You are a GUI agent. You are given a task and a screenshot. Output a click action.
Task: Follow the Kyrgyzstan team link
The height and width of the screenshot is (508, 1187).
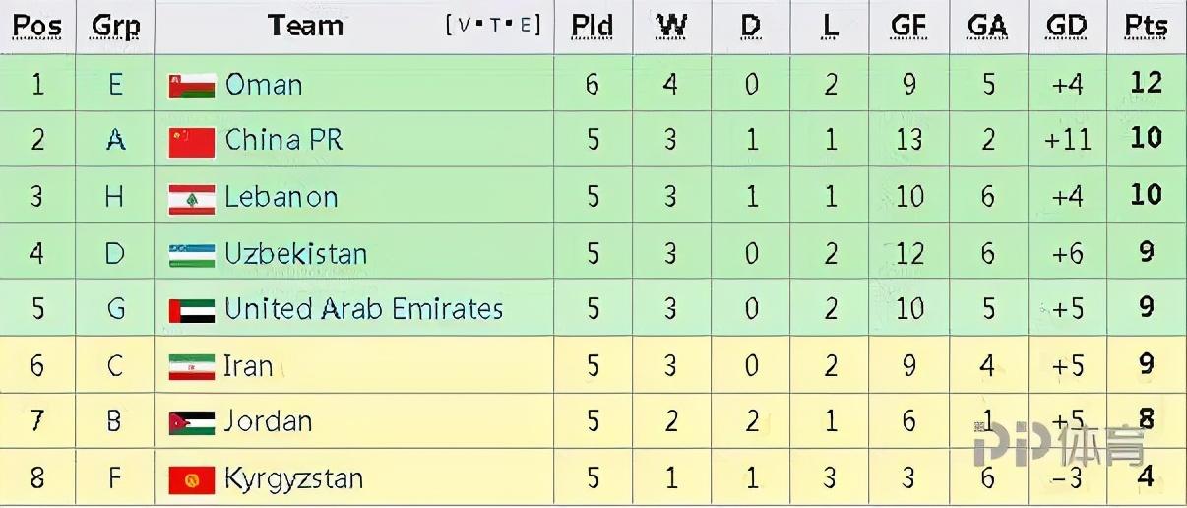[x=293, y=479]
